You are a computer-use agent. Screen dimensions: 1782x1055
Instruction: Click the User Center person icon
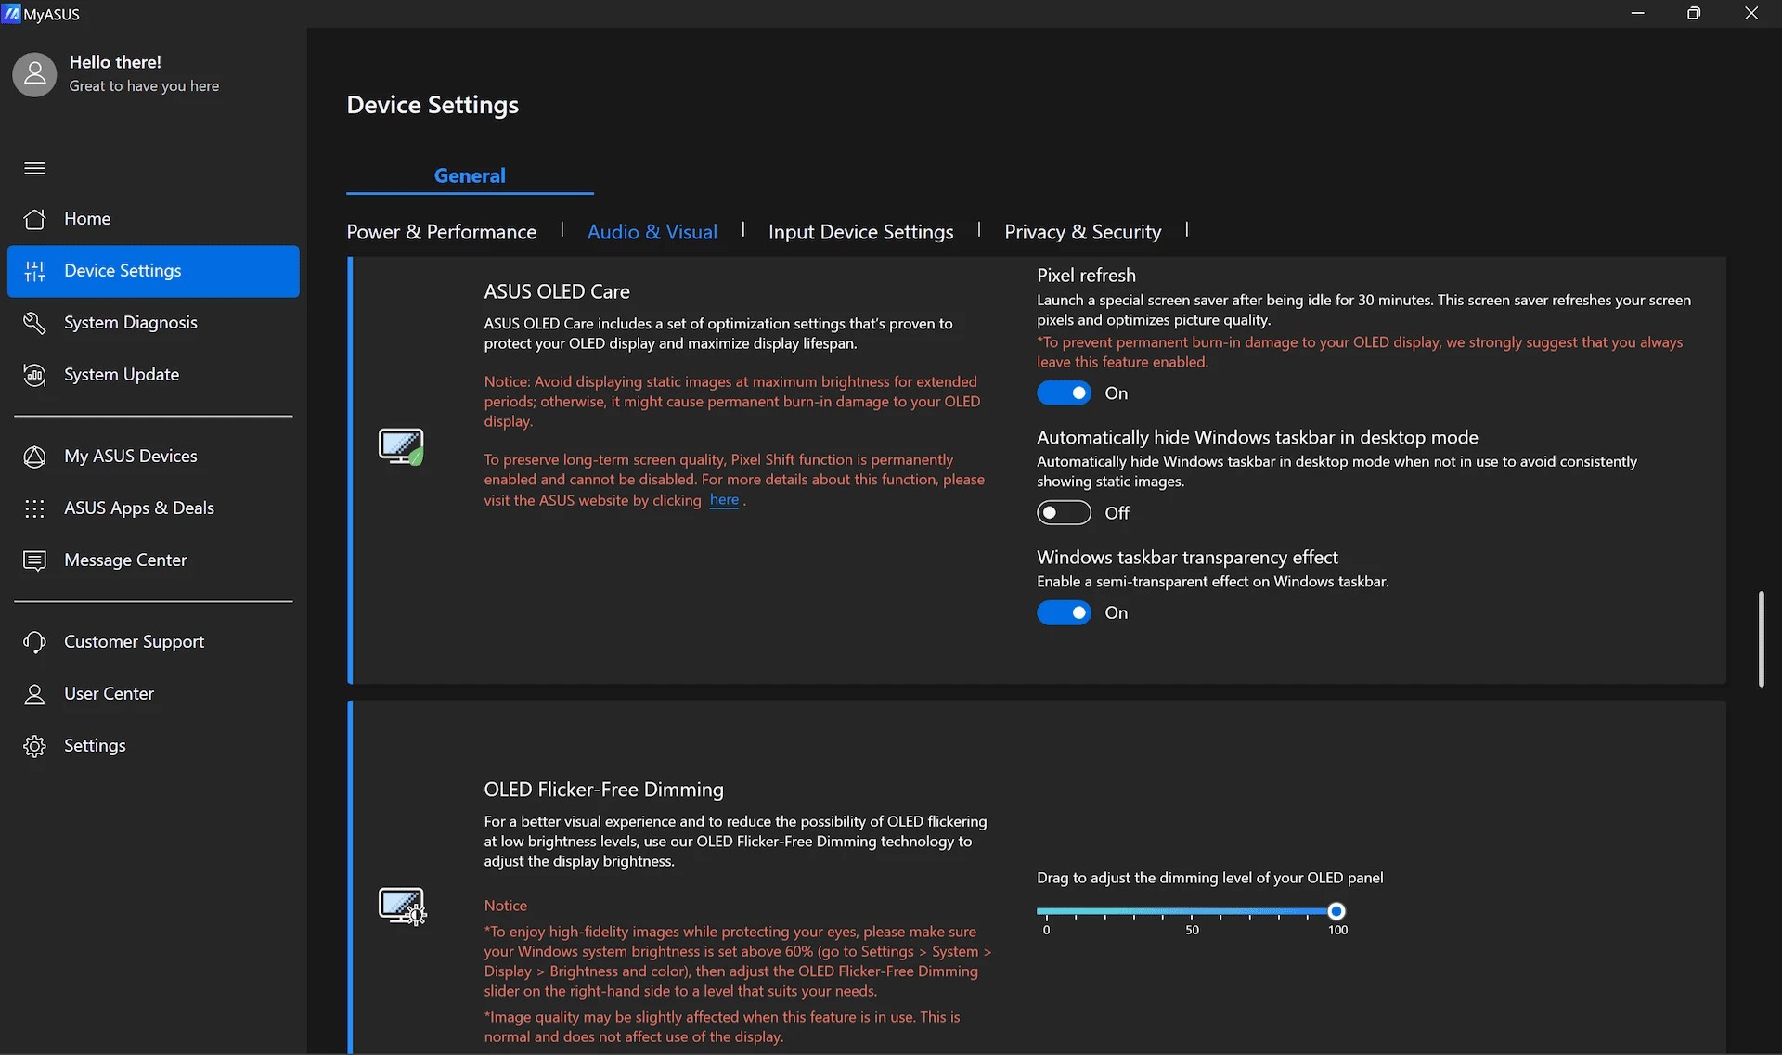coord(34,694)
